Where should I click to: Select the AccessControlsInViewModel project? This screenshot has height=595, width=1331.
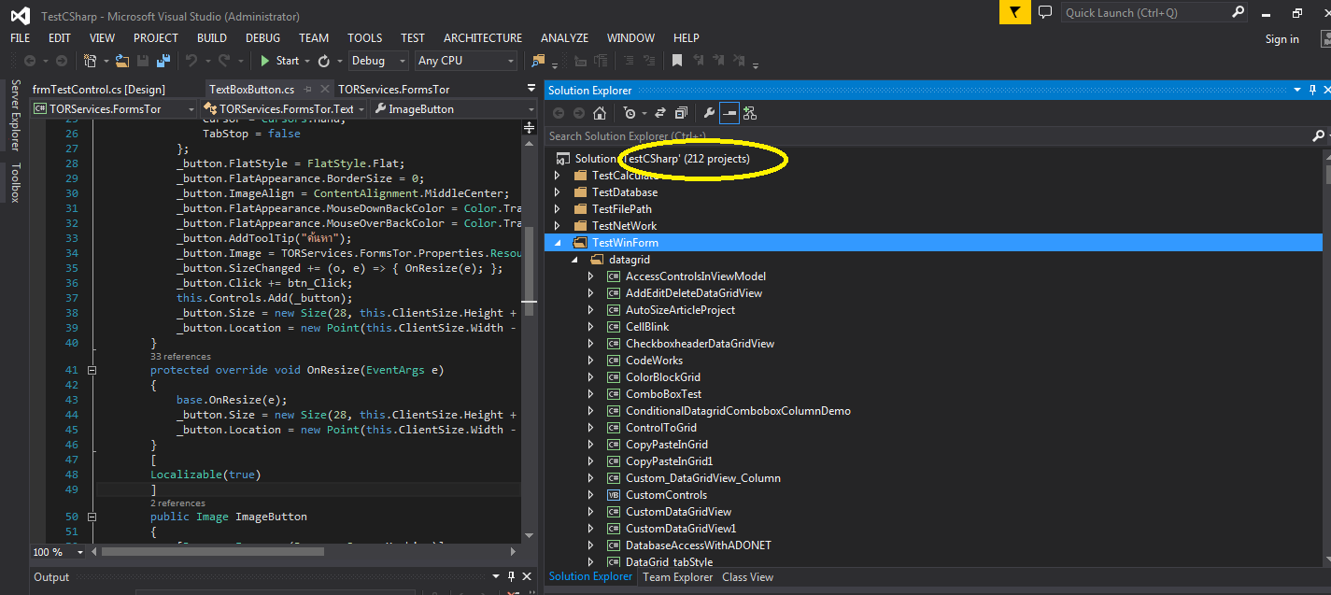pos(696,276)
